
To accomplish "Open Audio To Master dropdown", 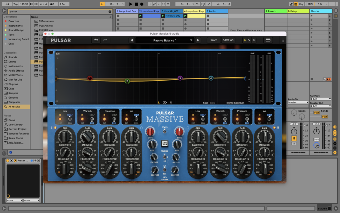I will click(x=298, y=103).
